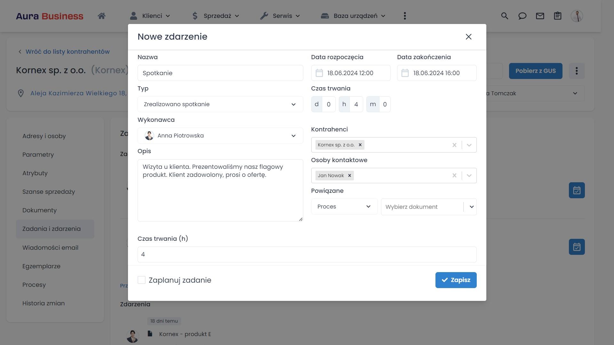Clear all Osoby kontaktowe selections
This screenshot has height=345, width=614.
pyautogui.click(x=454, y=176)
